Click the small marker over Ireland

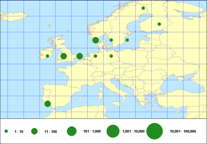[47, 56]
